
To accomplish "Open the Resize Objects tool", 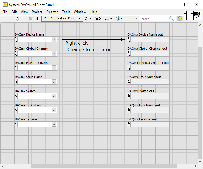I will [x=108, y=19].
